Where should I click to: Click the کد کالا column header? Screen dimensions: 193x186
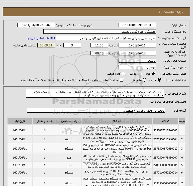click(x=165, y=121)
